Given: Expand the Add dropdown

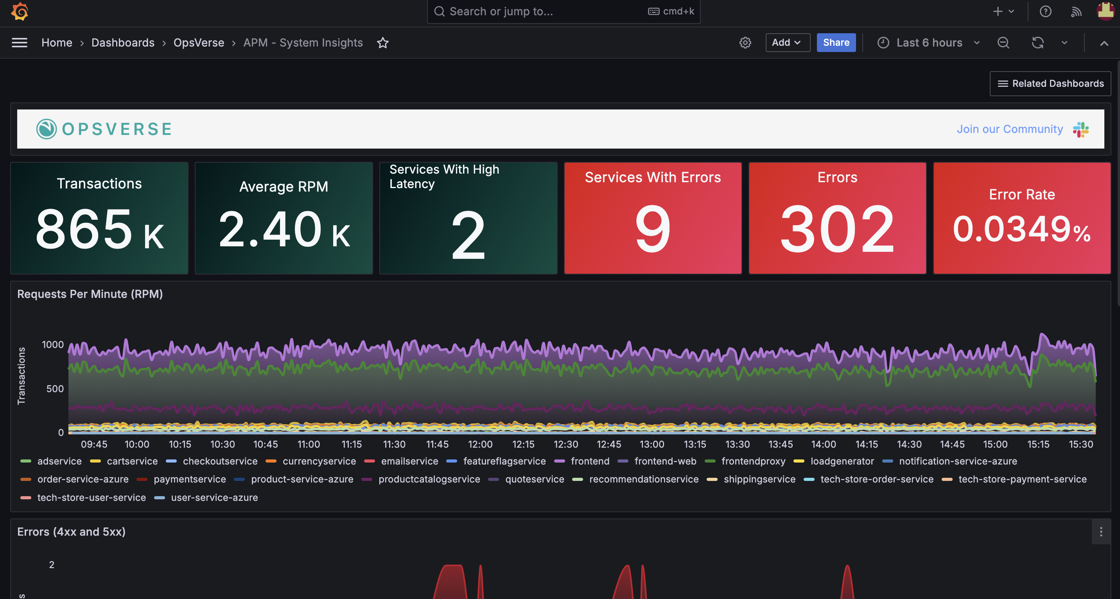Looking at the screenshot, I should [x=787, y=43].
